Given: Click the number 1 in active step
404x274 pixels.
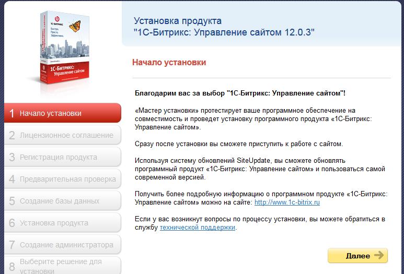Looking at the screenshot, I should (x=12, y=113).
